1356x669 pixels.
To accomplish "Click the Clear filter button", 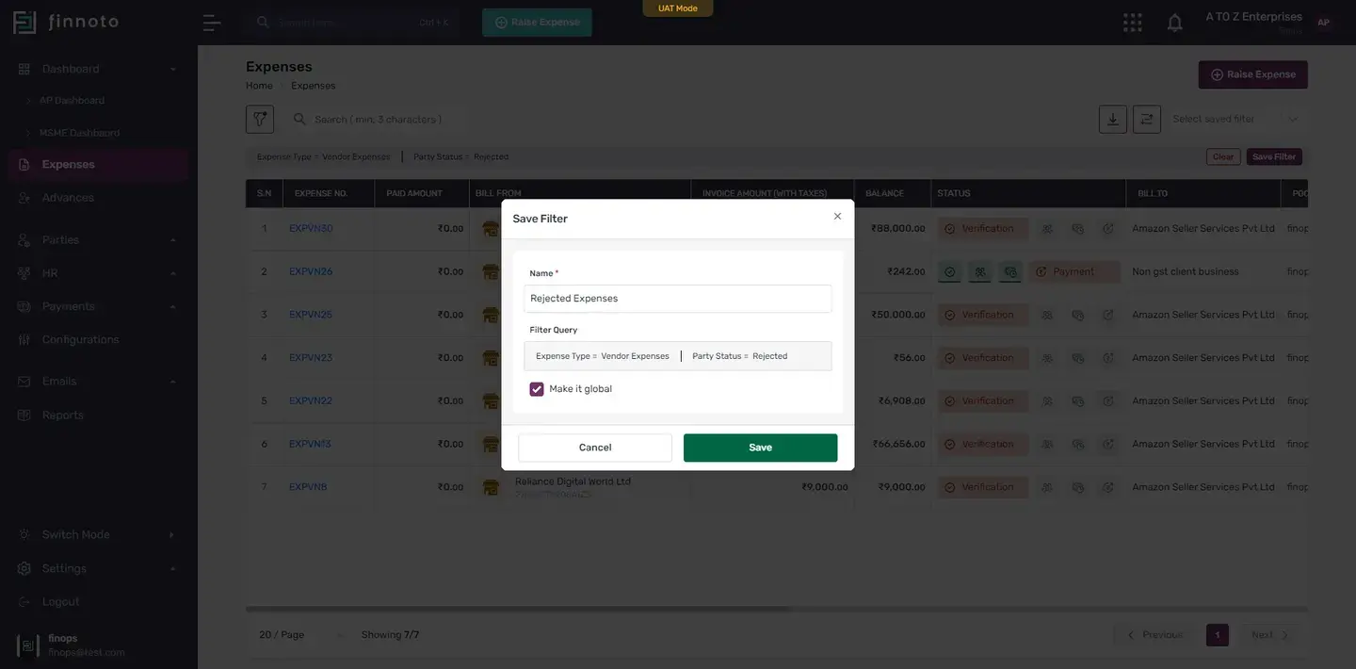I will [x=1223, y=157].
